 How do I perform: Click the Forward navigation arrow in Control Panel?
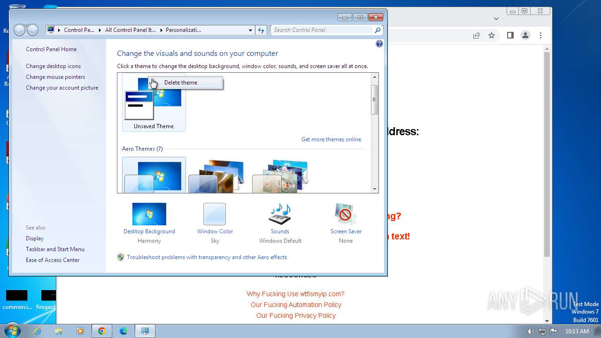32,30
